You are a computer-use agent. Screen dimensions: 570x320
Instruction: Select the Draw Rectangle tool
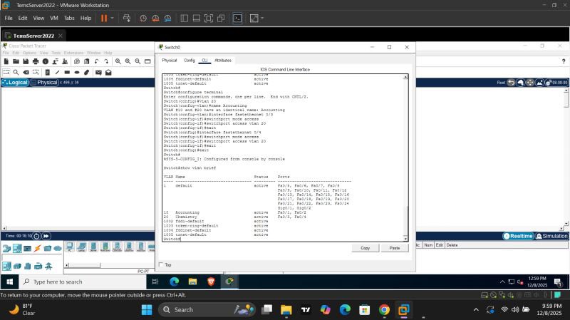(x=67, y=73)
